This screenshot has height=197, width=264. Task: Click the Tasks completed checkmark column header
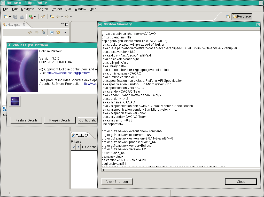[74, 147]
